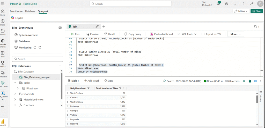Select Bike_Database_queryset in tree
The image size is (265, 128).
click(36, 77)
